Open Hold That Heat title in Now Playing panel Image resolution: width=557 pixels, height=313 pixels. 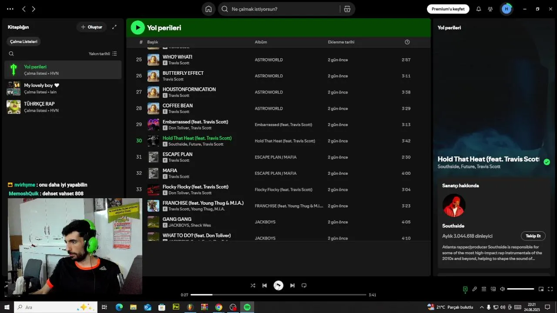point(488,159)
